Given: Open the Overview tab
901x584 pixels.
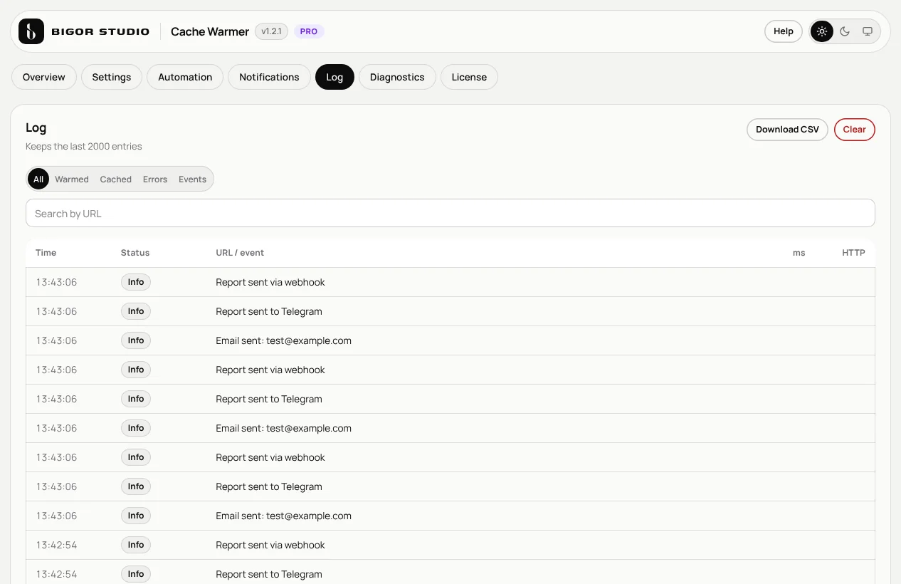Looking at the screenshot, I should [x=44, y=77].
